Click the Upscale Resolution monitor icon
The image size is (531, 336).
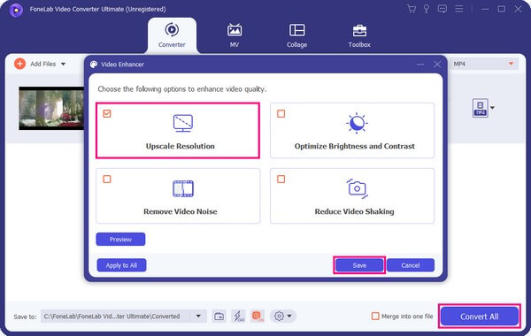point(183,124)
